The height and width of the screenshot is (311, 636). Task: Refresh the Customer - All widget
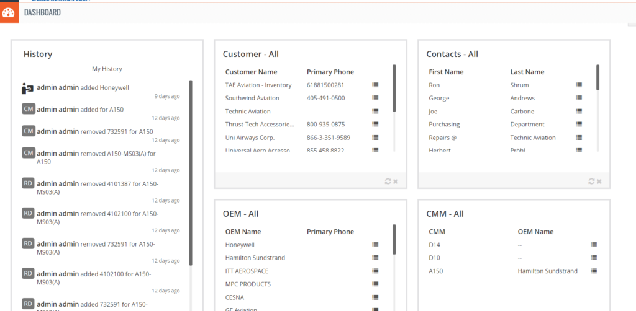388,181
